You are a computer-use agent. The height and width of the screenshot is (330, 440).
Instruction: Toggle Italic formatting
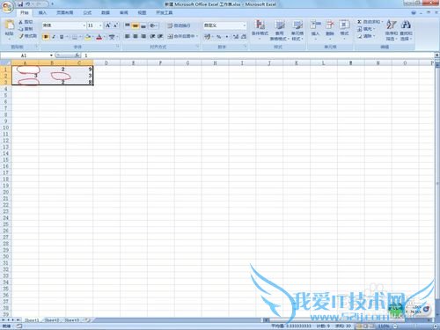pyautogui.click(x=54, y=37)
